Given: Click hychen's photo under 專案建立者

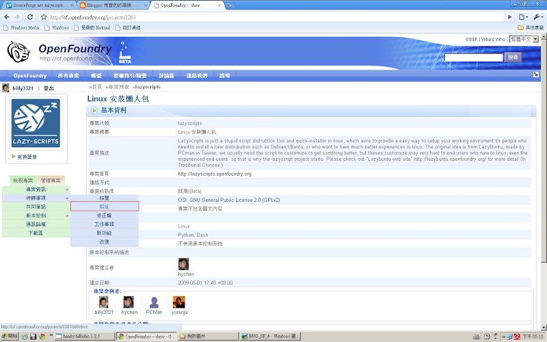Looking at the screenshot, I should 183,264.
